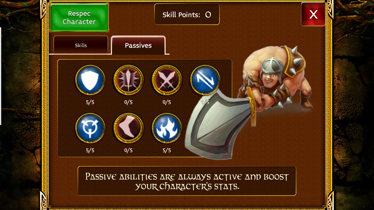Switch to the Skills tab

[81, 45]
